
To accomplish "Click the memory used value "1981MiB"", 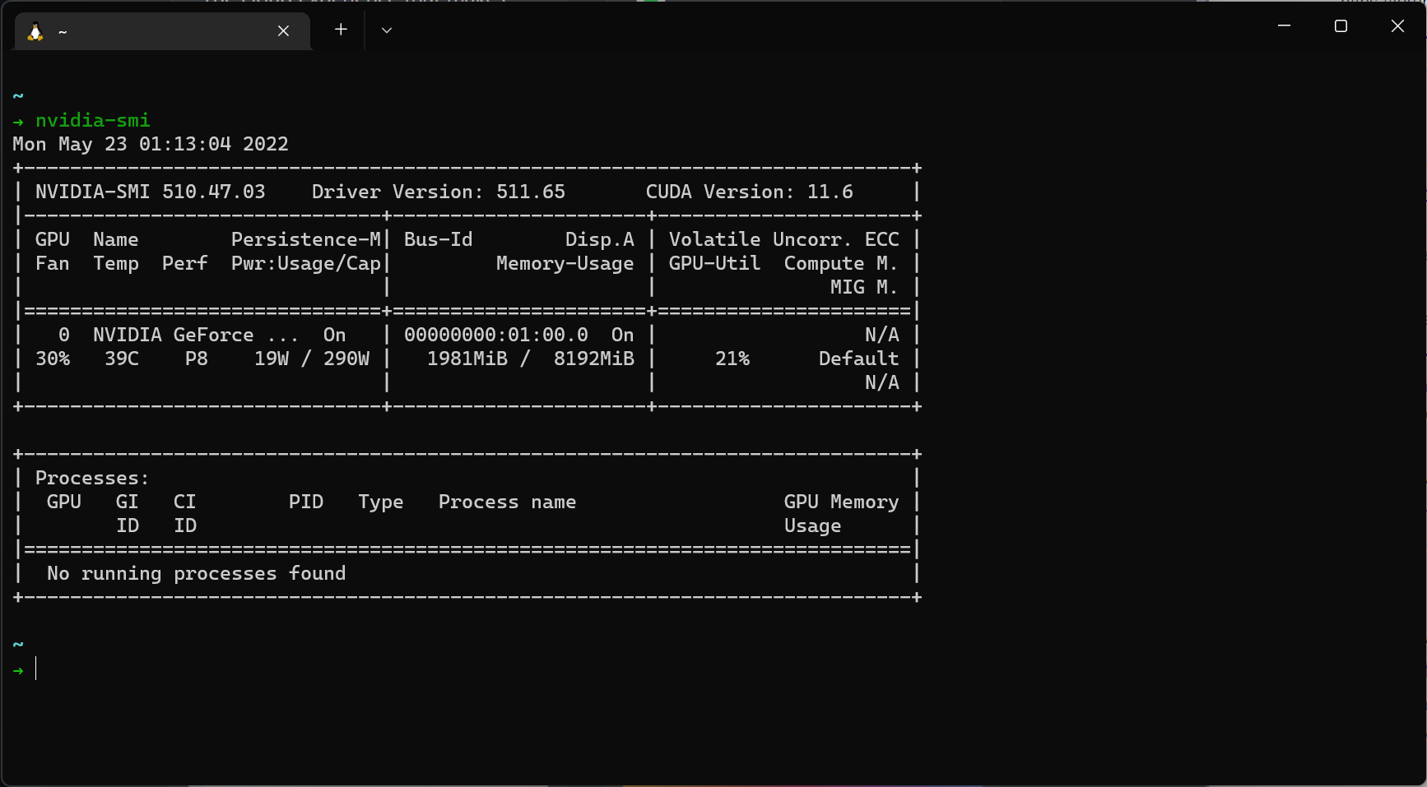I will pos(467,359).
